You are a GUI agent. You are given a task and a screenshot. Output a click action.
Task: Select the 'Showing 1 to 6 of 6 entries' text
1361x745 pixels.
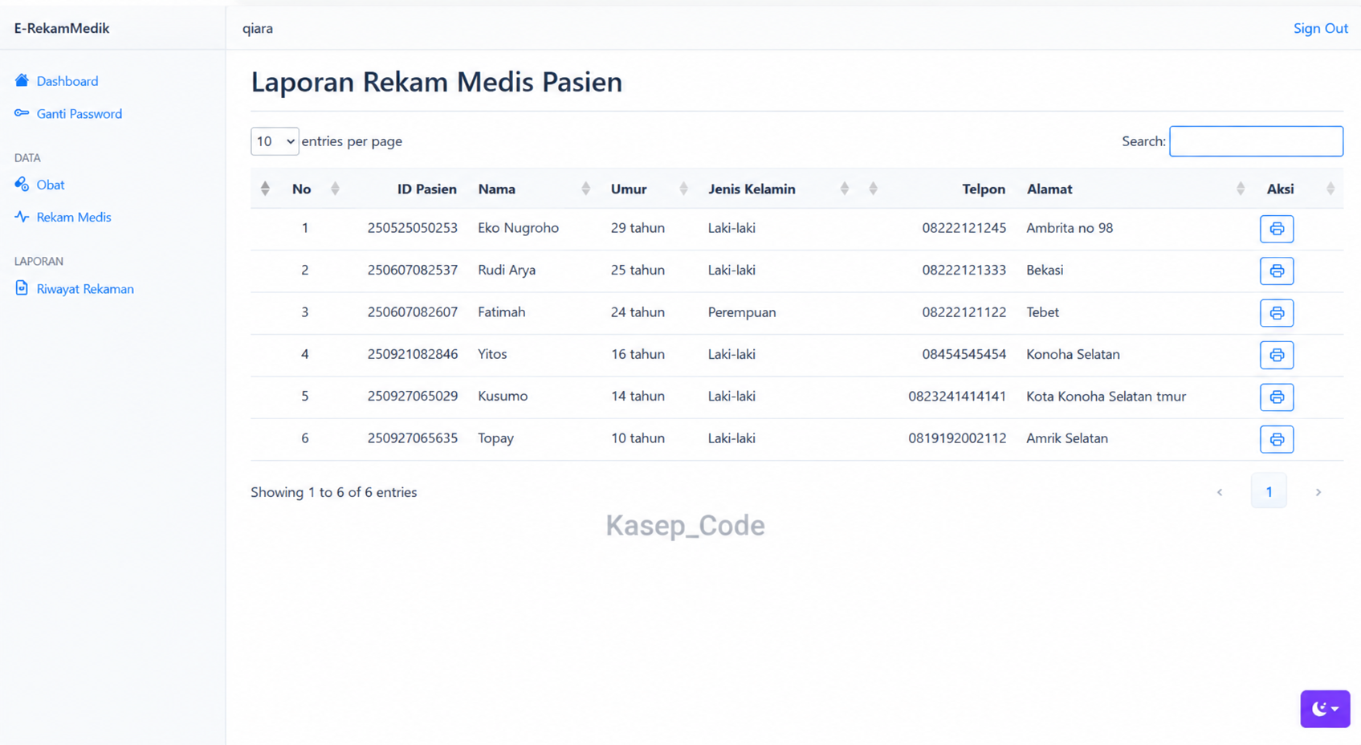point(333,492)
